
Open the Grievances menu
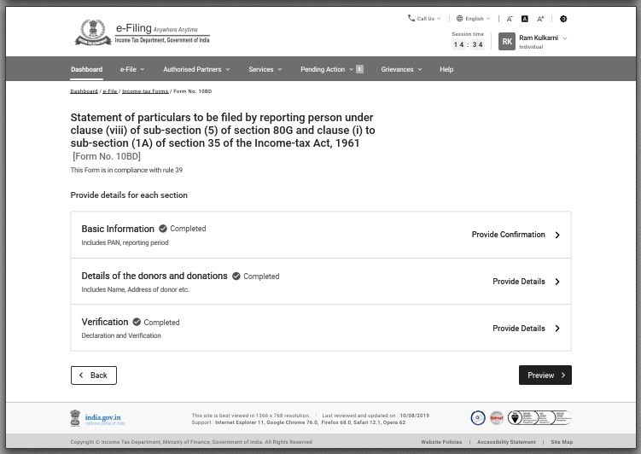(401, 69)
